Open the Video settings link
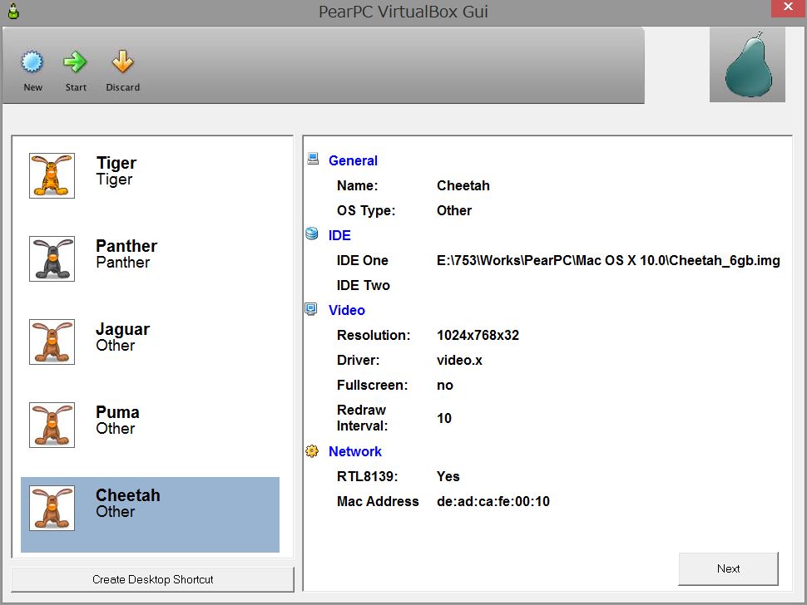 coord(346,311)
